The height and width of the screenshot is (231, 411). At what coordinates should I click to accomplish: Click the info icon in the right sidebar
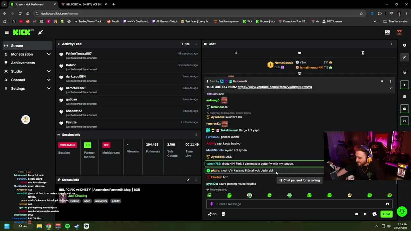(x=405, y=45)
